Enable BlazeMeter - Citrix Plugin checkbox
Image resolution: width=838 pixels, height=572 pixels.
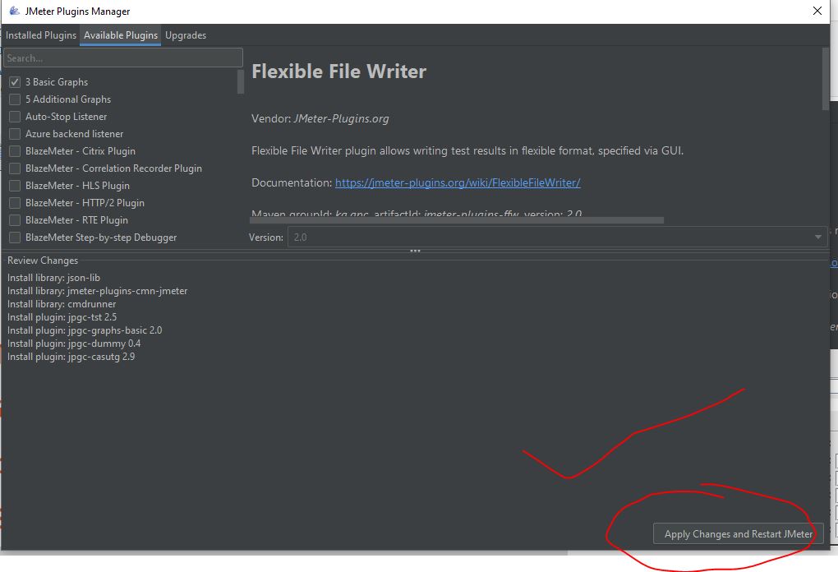(x=15, y=151)
